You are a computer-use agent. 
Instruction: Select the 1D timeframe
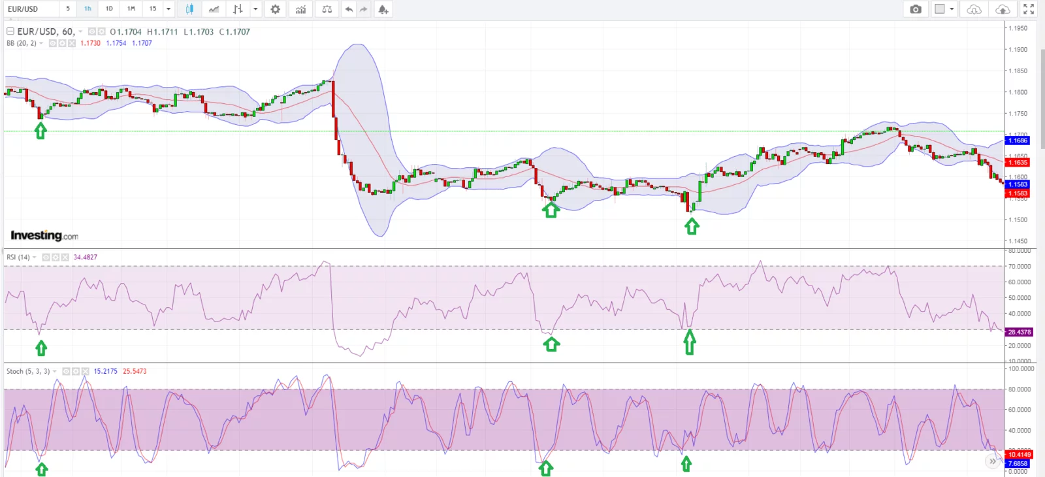(x=109, y=9)
